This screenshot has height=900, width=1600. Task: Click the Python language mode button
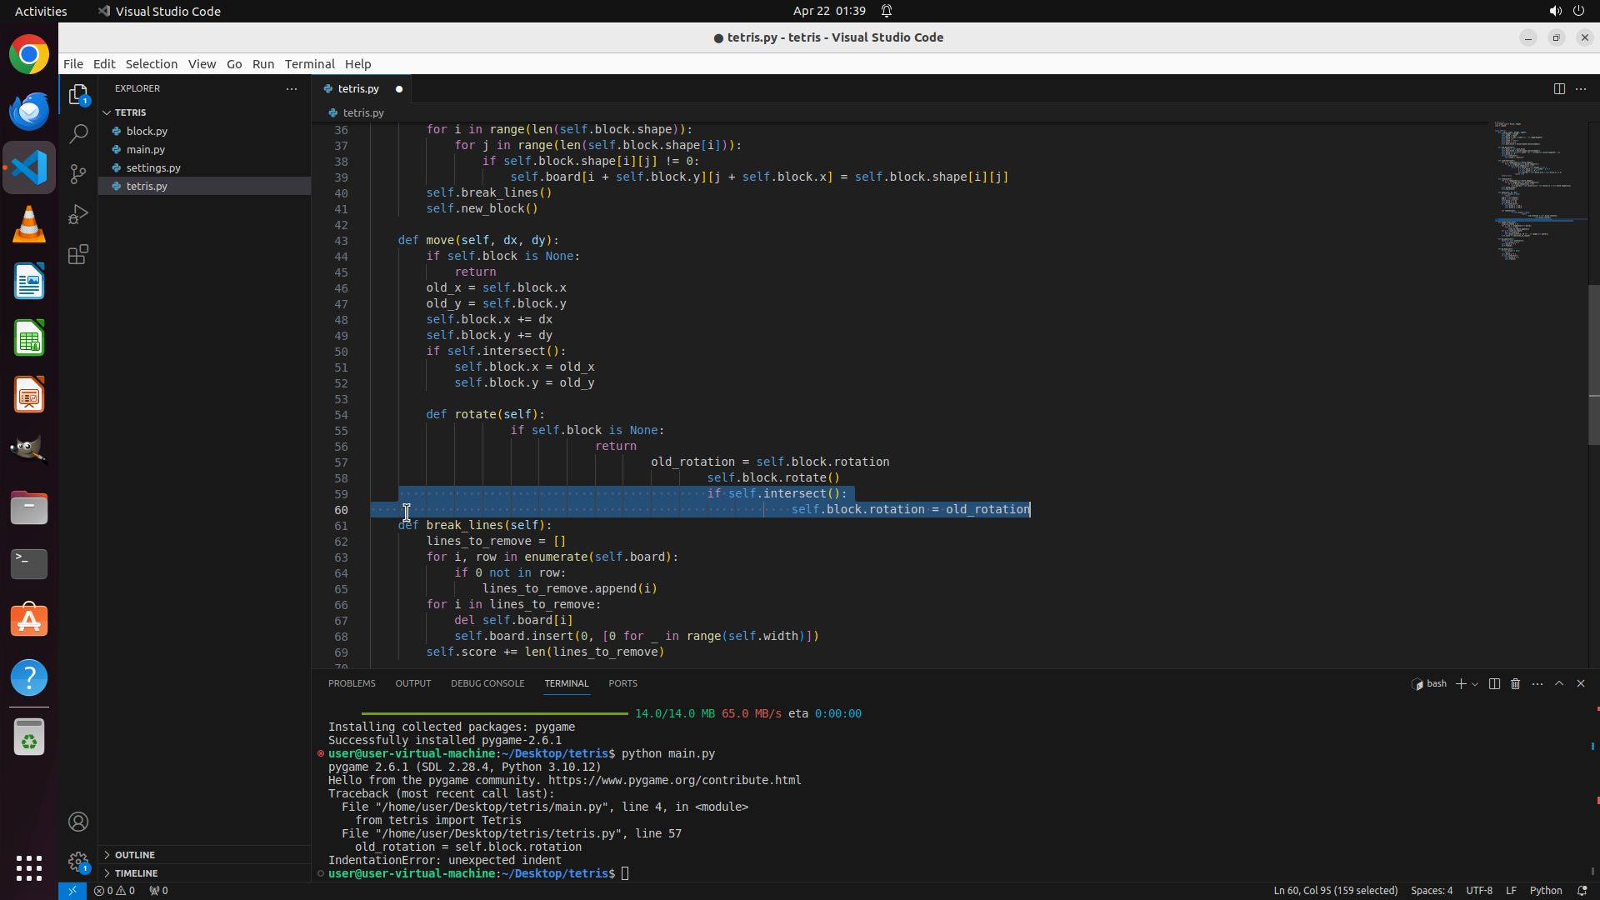tap(1545, 890)
